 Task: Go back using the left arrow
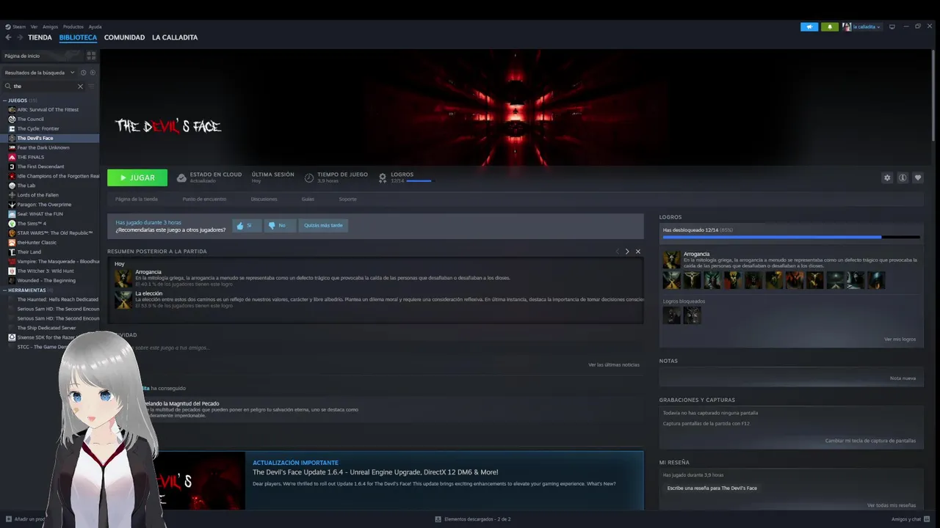tap(8, 37)
